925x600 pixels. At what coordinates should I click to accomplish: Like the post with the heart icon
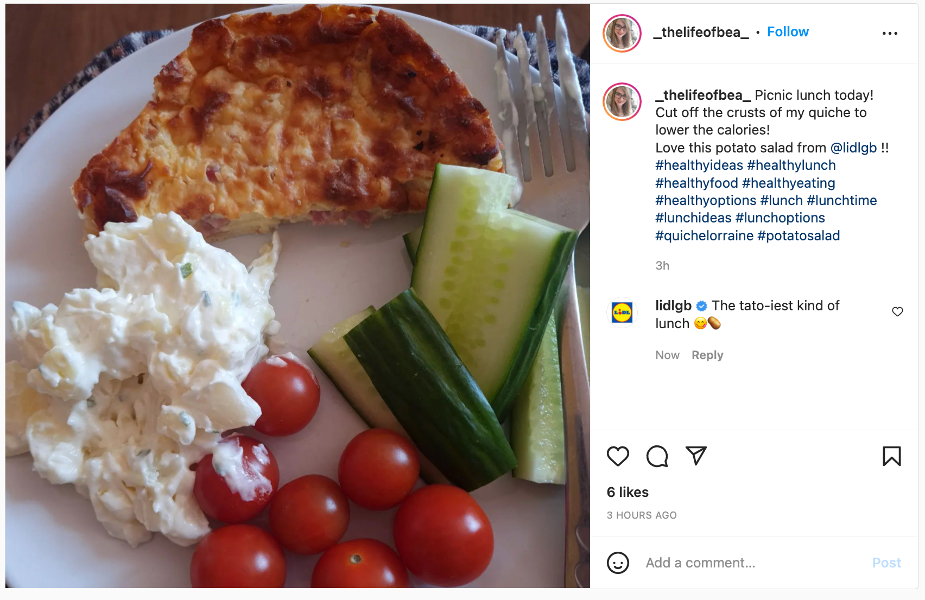[x=618, y=456]
